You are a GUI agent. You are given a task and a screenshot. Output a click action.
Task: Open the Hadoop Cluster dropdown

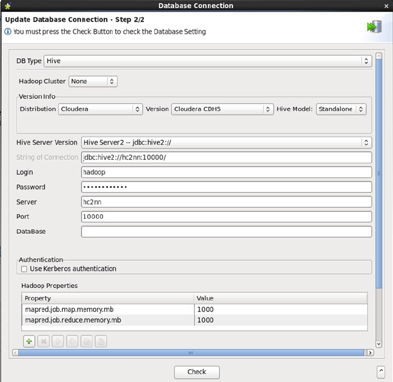click(x=93, y=82)
